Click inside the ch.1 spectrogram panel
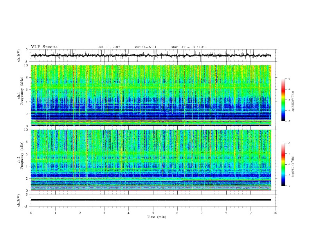310x239 pixels. (x=151, y=95)
